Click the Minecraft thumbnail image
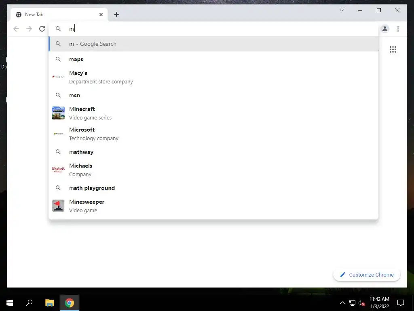 click(58, 113)
